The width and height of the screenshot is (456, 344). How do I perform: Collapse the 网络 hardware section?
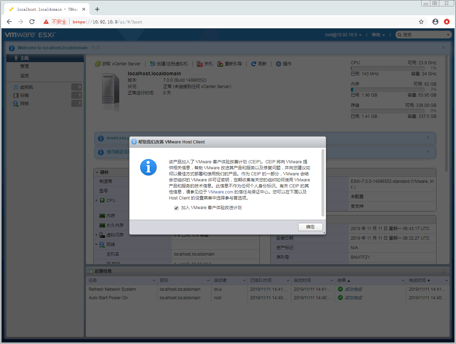tap(97, 244)
